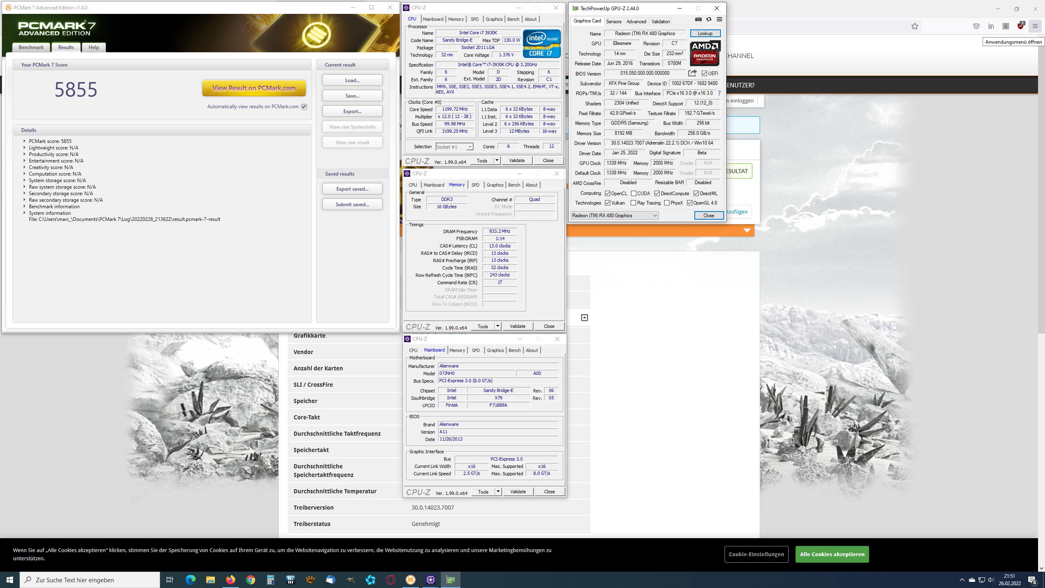Switch to CPU-Z taskbar icon
Screen dimensions: 1045x588
[x=430, y=580]
